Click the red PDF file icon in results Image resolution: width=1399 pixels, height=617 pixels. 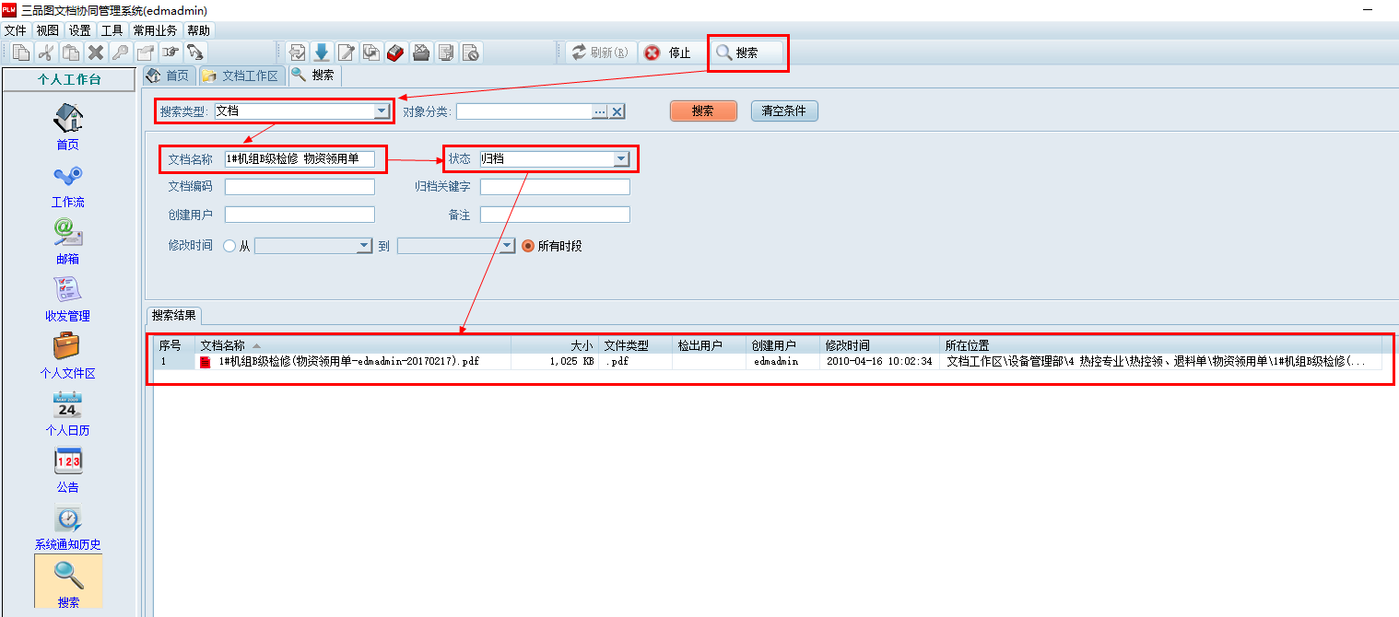pyautogui.click(x=206, y=362)
